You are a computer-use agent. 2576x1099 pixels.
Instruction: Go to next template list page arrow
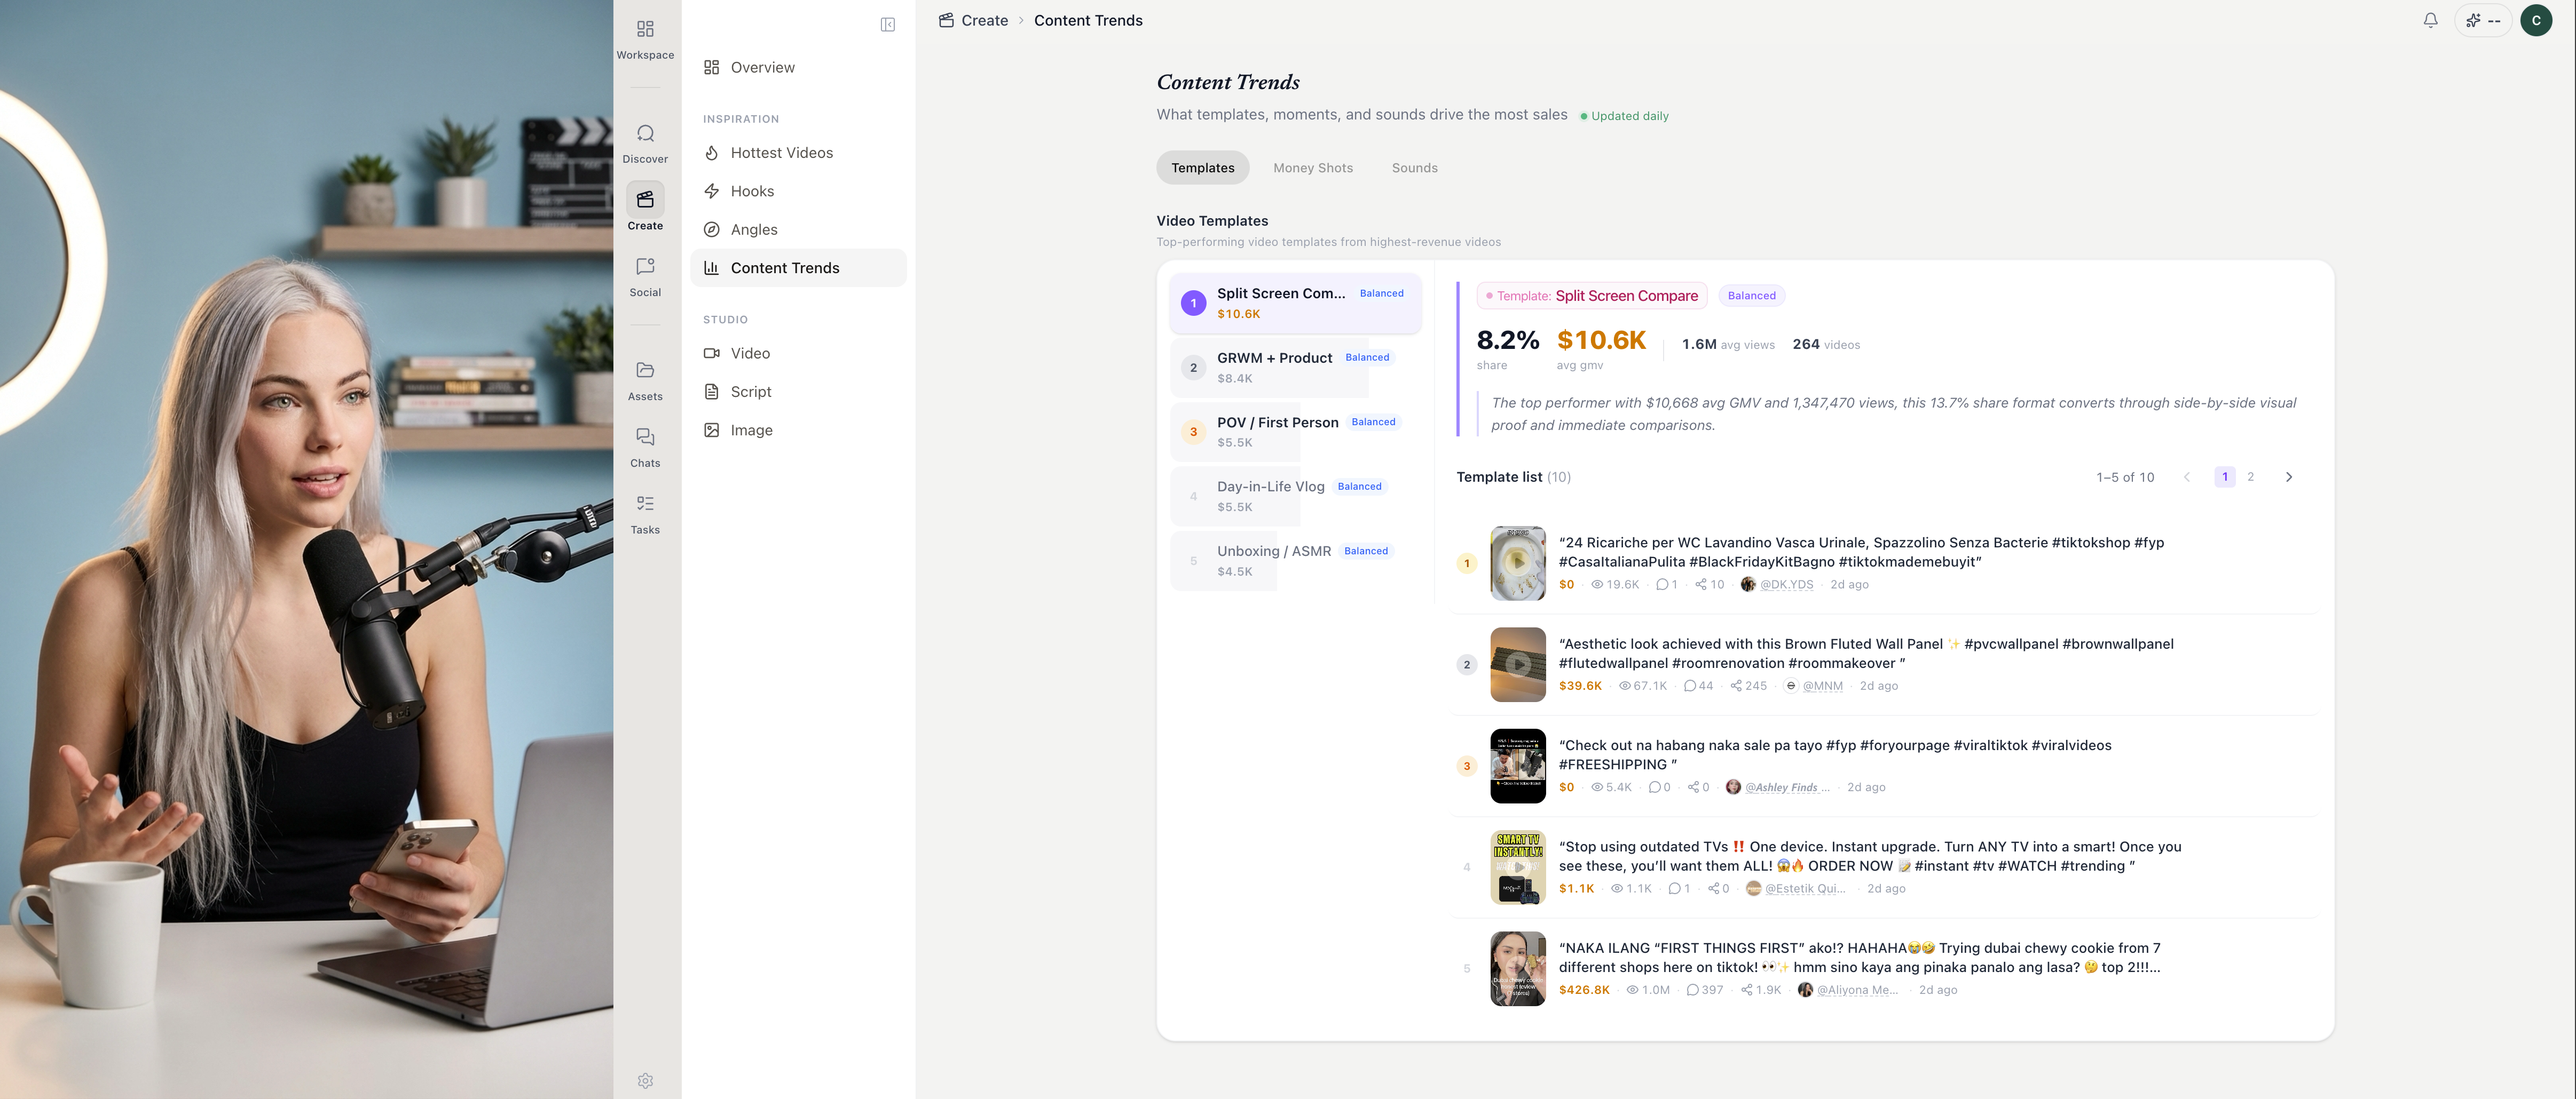tap(2288, 477)
